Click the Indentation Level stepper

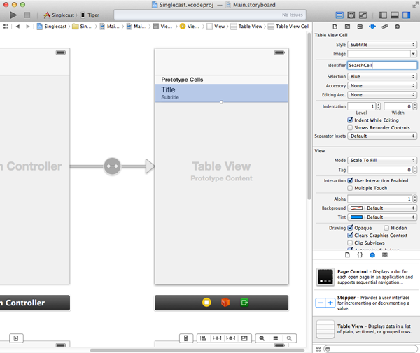tap(378, 106)
